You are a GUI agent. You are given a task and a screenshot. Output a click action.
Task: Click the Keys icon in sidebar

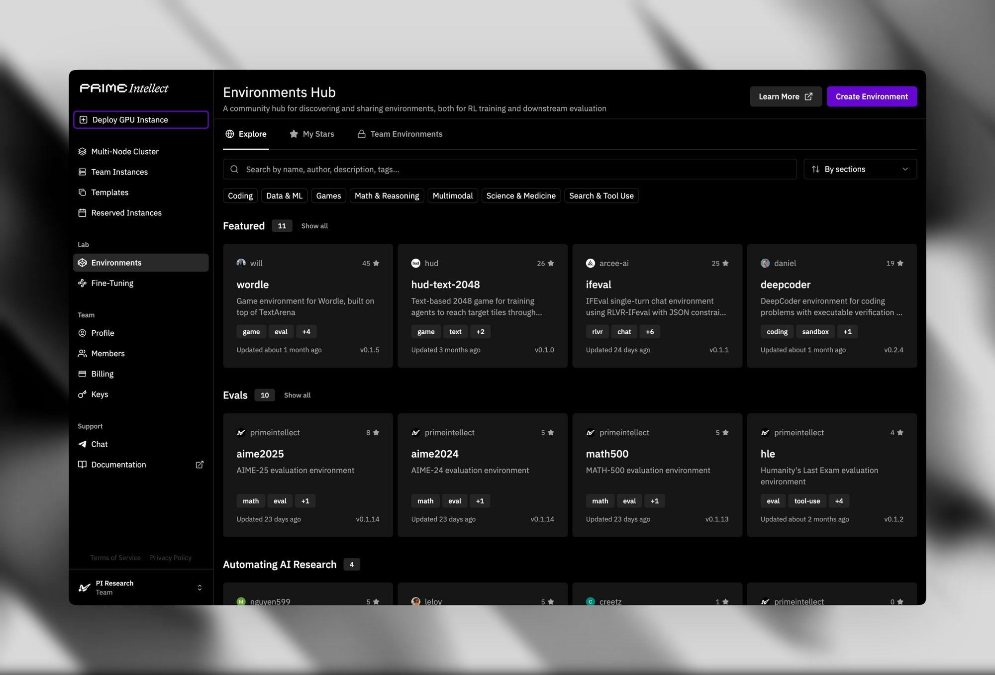tap(82, 394)
